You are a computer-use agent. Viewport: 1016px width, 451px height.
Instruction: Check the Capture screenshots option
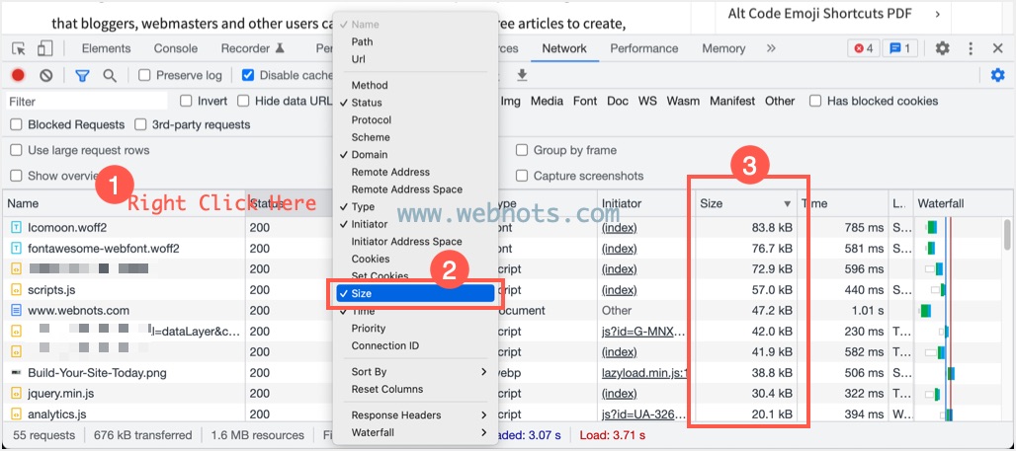pos(522,176)
